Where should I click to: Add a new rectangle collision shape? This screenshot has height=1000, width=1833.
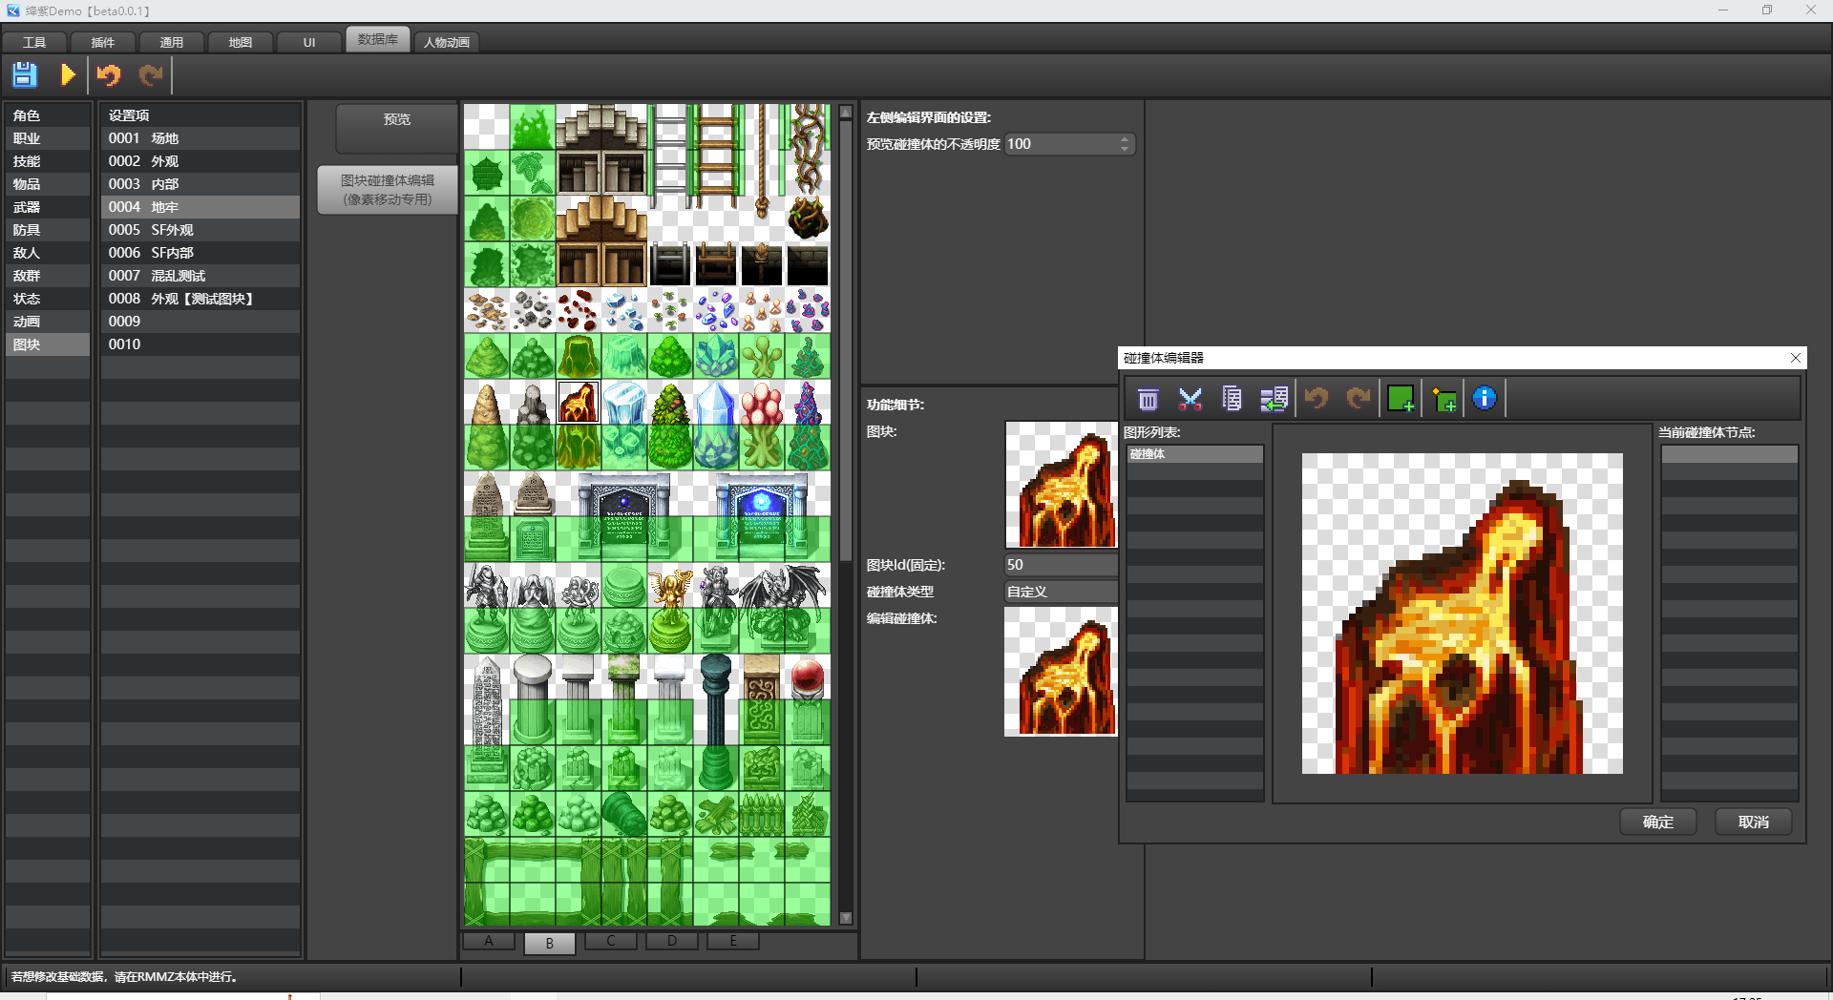(1401, 399)
